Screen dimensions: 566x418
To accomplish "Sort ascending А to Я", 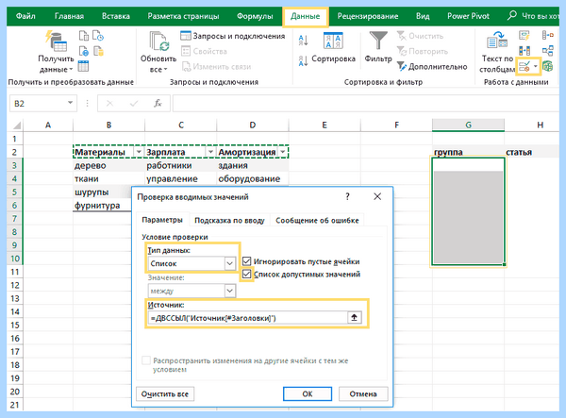I will coord(303,40).
